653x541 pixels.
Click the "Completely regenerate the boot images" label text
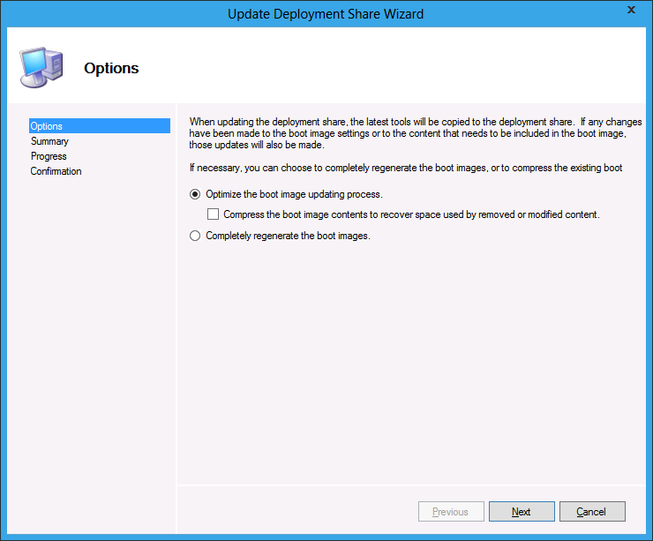pyautogui.click(x=288, y=236)
